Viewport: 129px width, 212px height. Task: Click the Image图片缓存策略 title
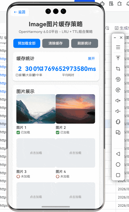point(56,24)
